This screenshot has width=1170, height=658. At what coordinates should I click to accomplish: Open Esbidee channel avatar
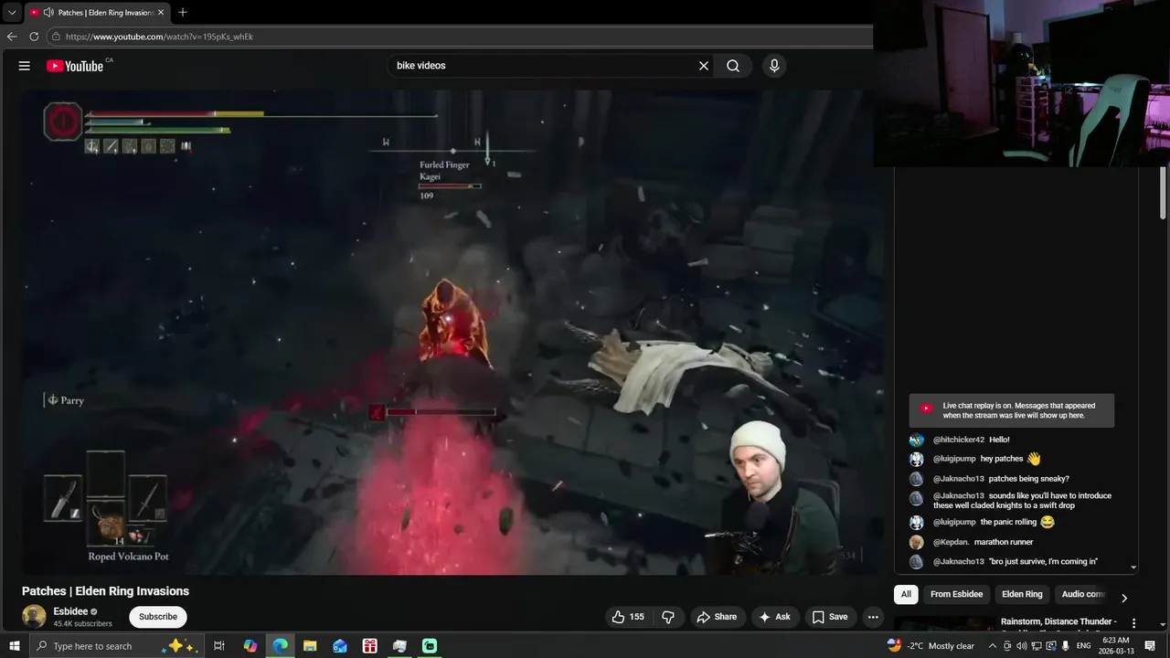[34, 617]
